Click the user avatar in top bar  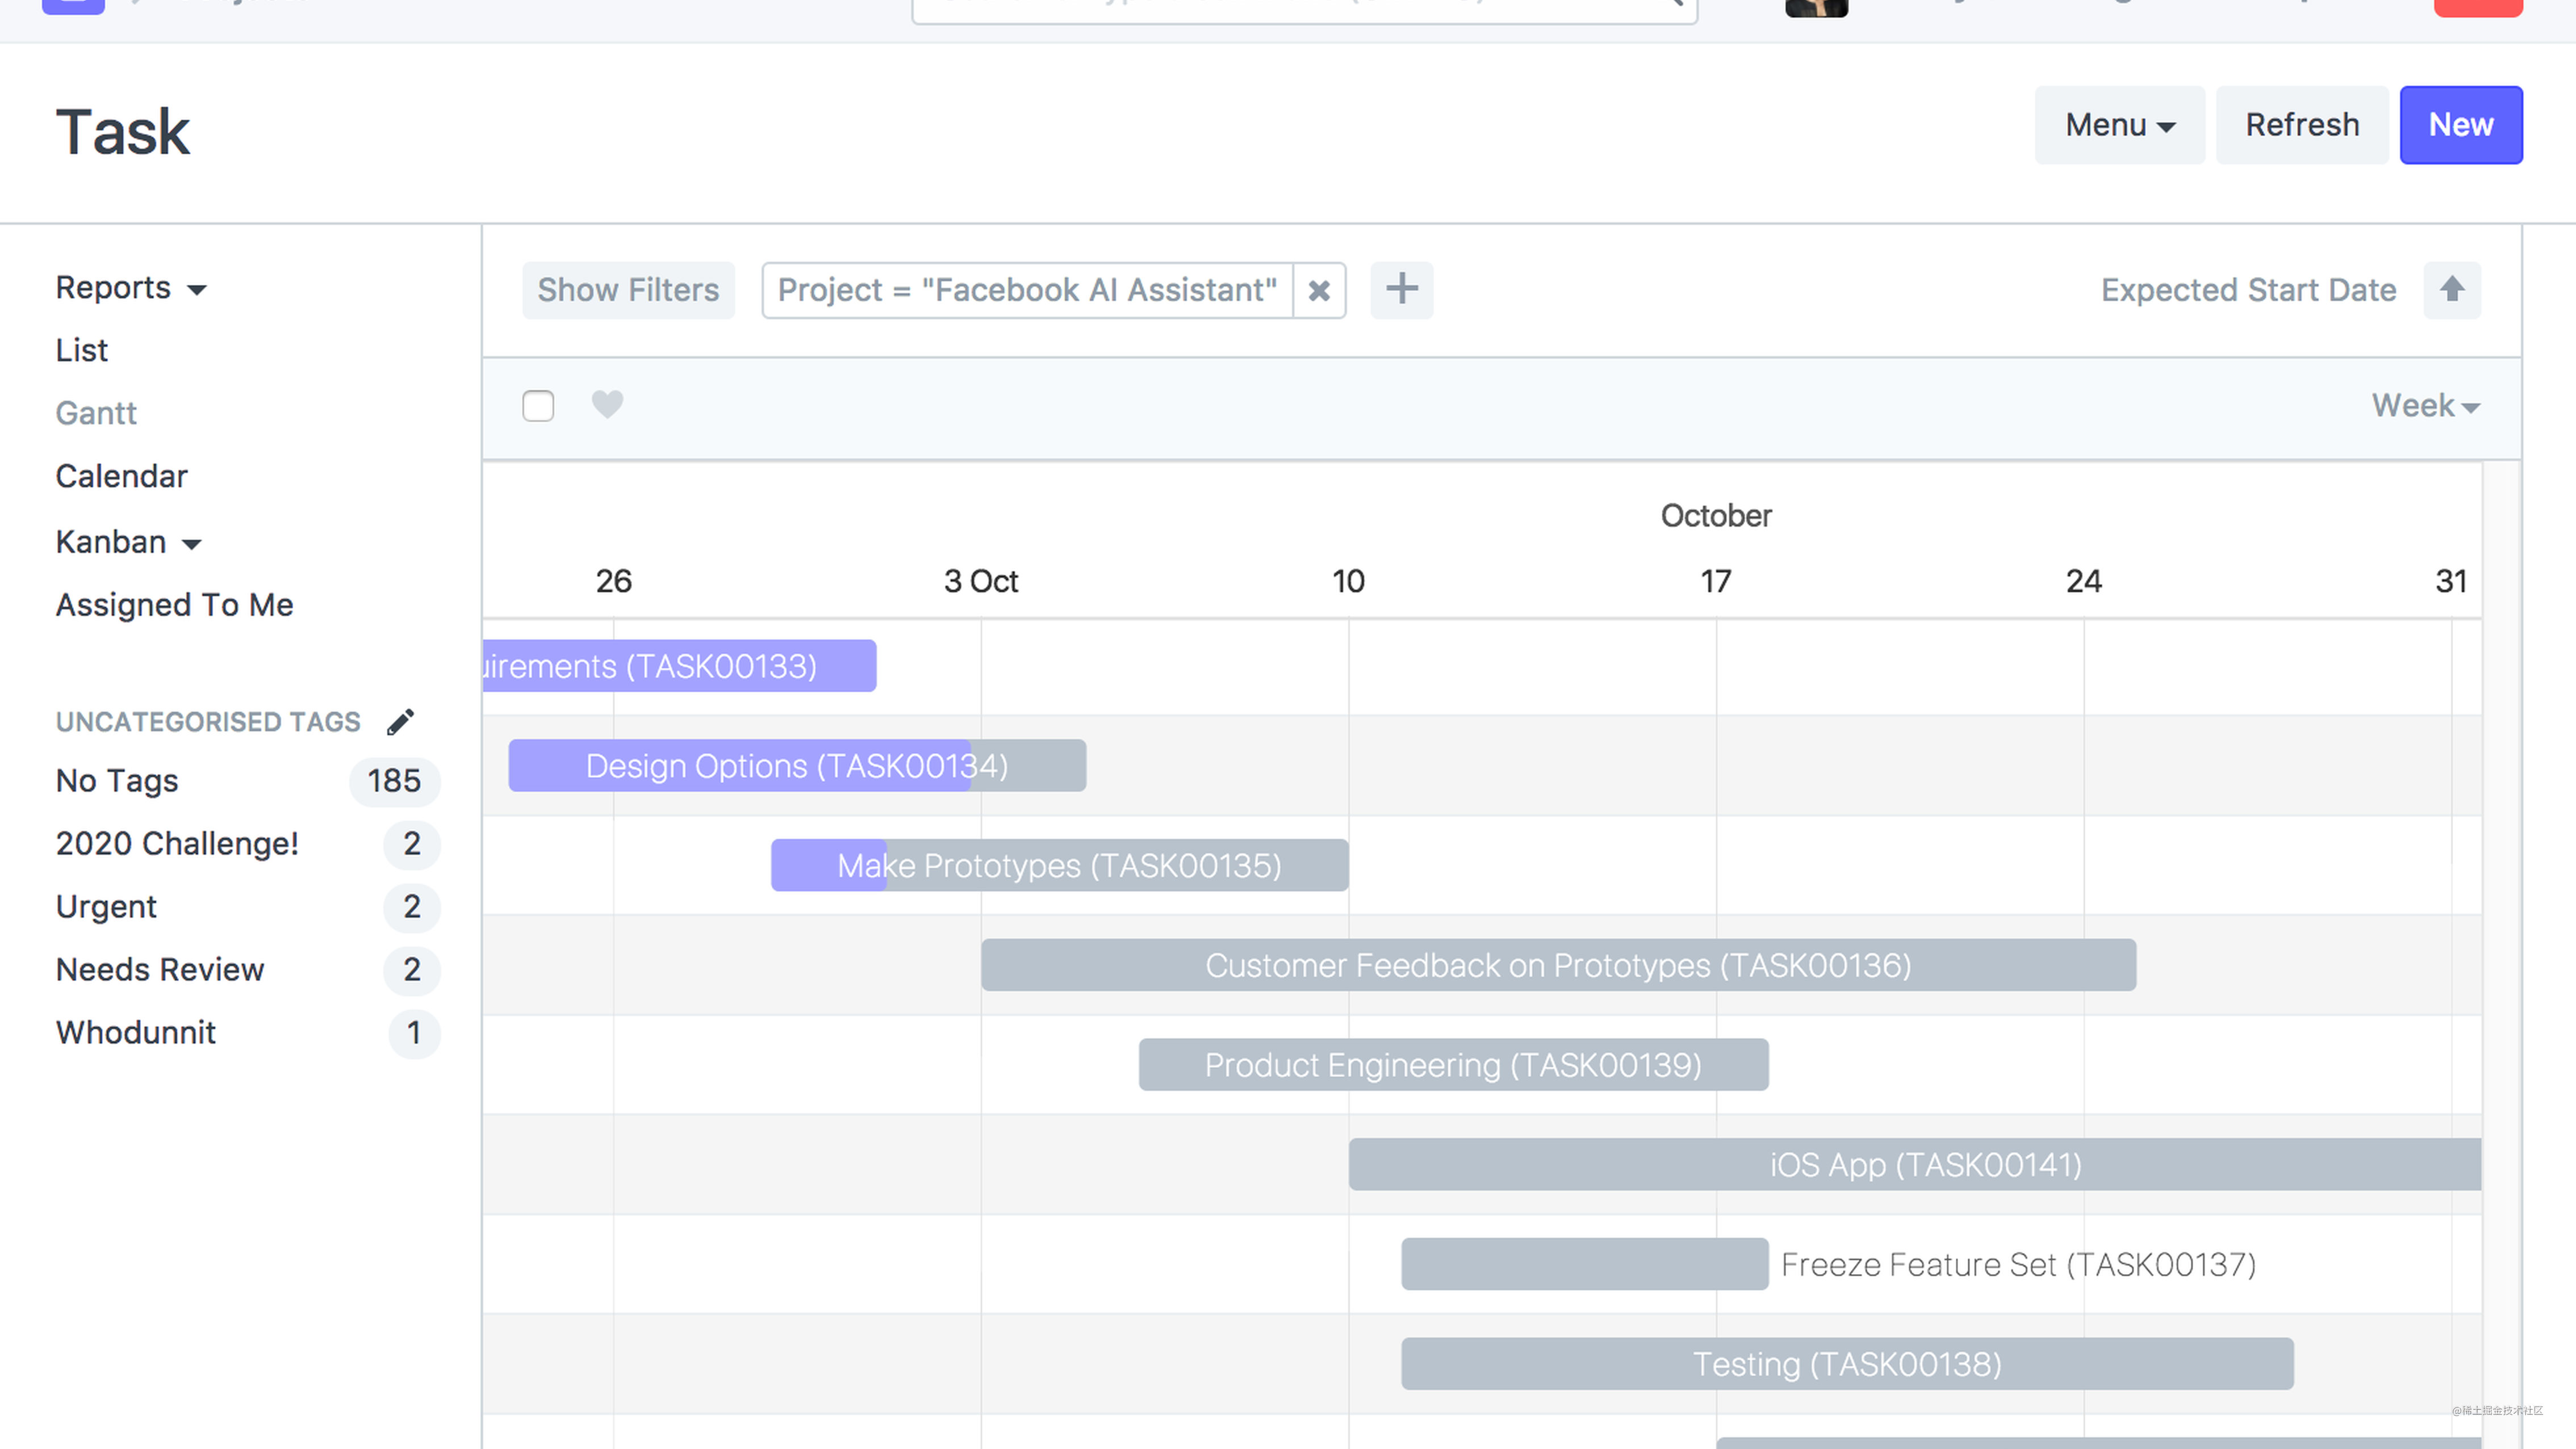pyautogui.click(x=1816, y=8)
